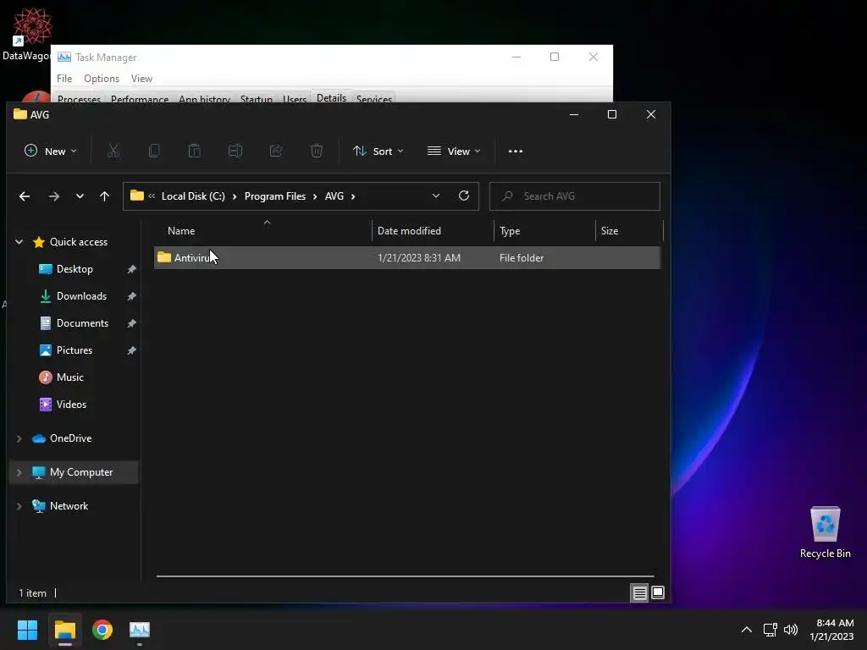The width and height of the screenshot is (867, 650).
Task: Open network icon in system tray
Action: 770,630
